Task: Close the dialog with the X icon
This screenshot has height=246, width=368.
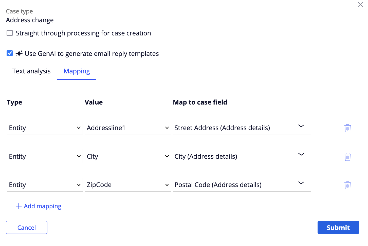Action: tap(360, 5)
